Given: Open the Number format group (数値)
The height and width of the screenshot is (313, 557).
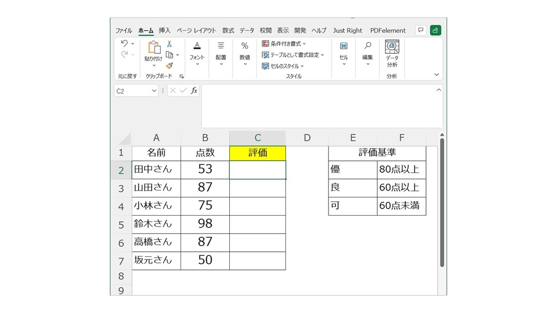Looking at the screenshot, I should tap(245, 53).
